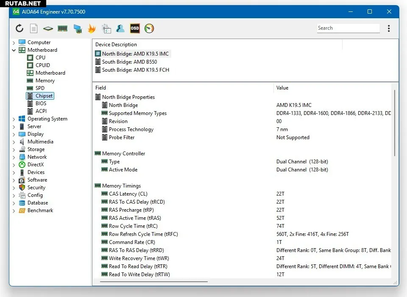Open the benchmark gauge toolbar icon

tap(149, 28)
